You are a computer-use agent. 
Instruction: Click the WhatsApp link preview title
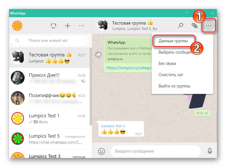(117, 43)
